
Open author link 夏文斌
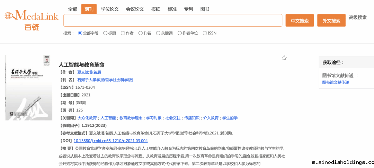[83, 72]
